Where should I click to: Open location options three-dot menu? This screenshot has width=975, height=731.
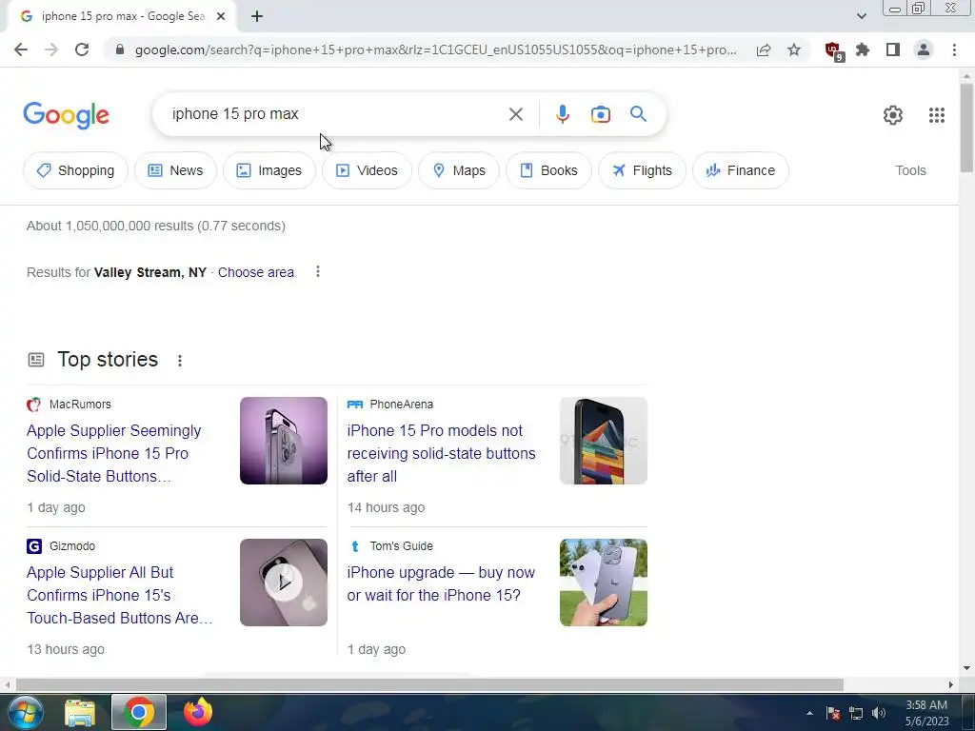pos(318,271)
